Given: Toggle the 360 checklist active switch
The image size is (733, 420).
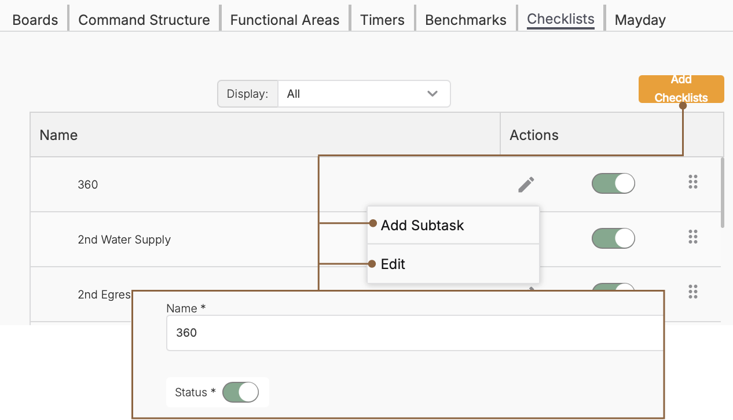Looking at the screenshot, I should tap(613, 183).
